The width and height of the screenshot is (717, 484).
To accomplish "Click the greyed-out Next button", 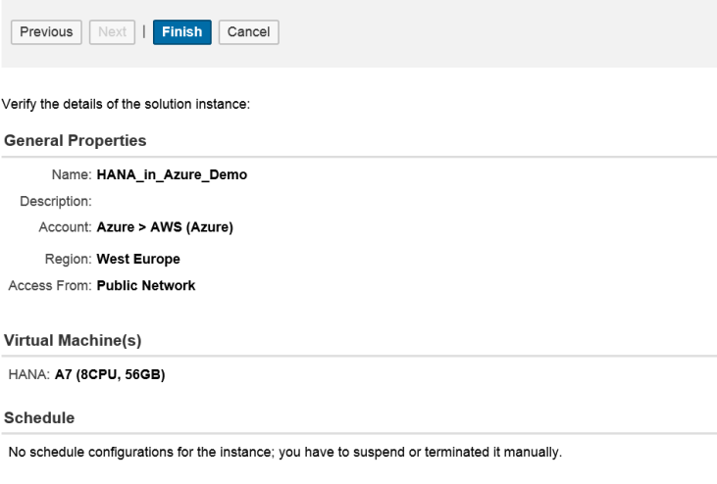I will [x=112, y=32].
